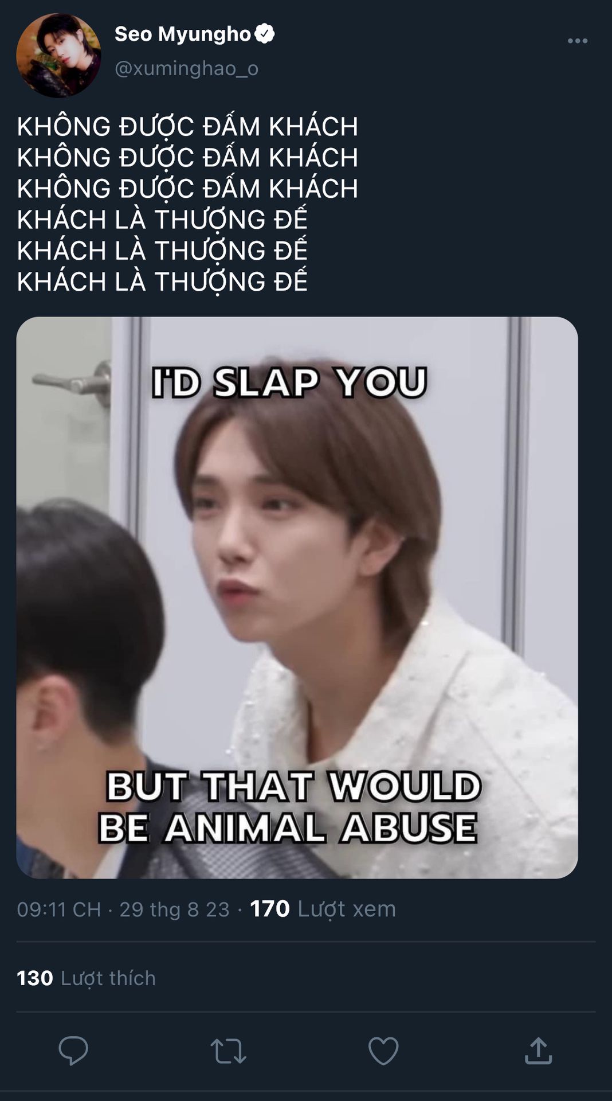Viewport: 612px width, 1101px height.
Task: Open the 170 Lượt xem view count
Action: point(323,909)
